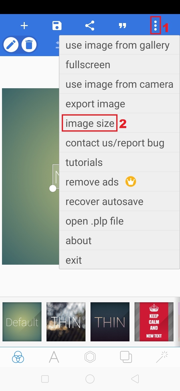Switch to the hexagon shapes tab
The image size is (180, 391).
(x=90, y=357)
